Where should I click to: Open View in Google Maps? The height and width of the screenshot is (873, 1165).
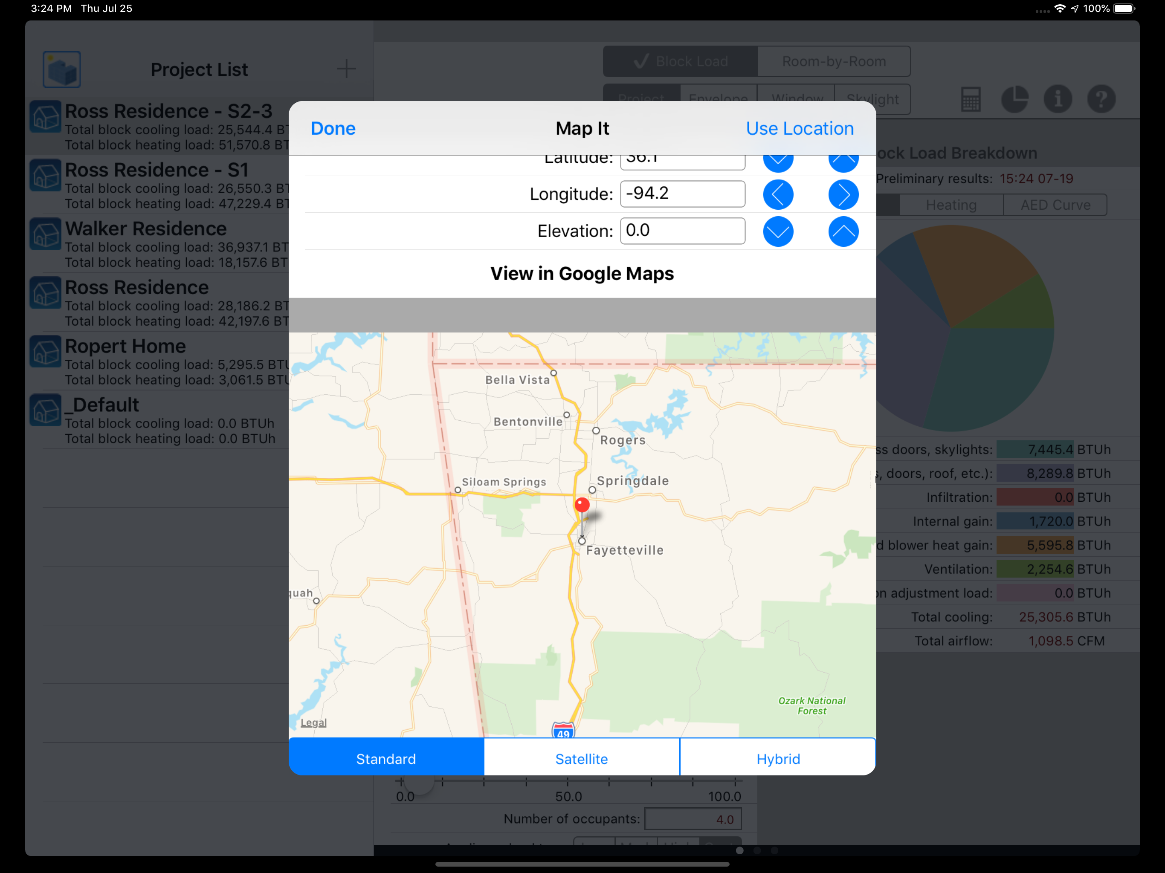click(582, 273)
